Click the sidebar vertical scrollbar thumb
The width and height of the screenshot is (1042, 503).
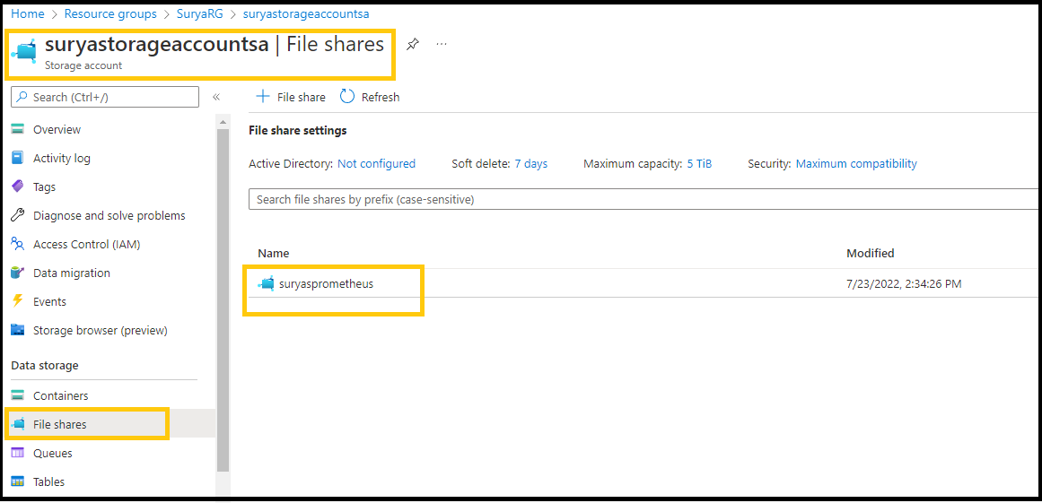223,299
